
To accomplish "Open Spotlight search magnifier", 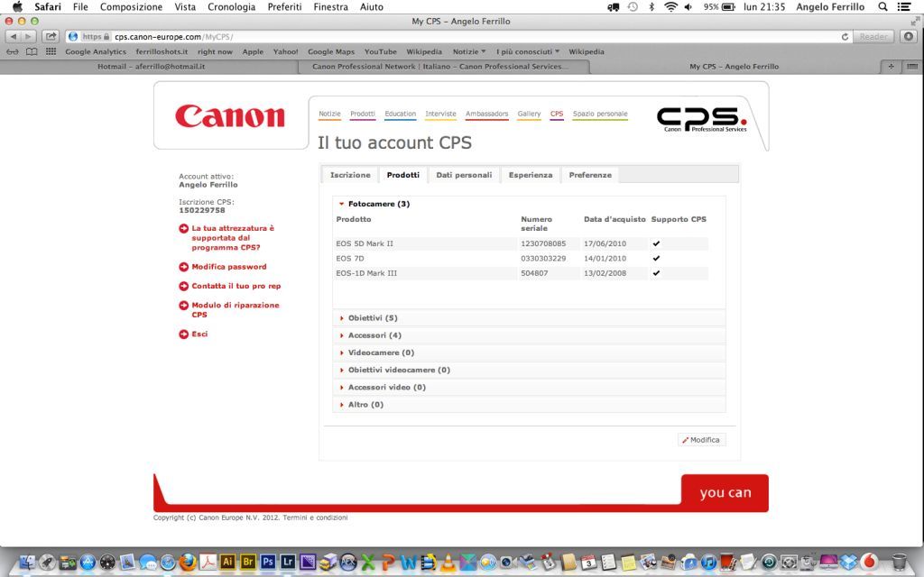I will point(882,7).
